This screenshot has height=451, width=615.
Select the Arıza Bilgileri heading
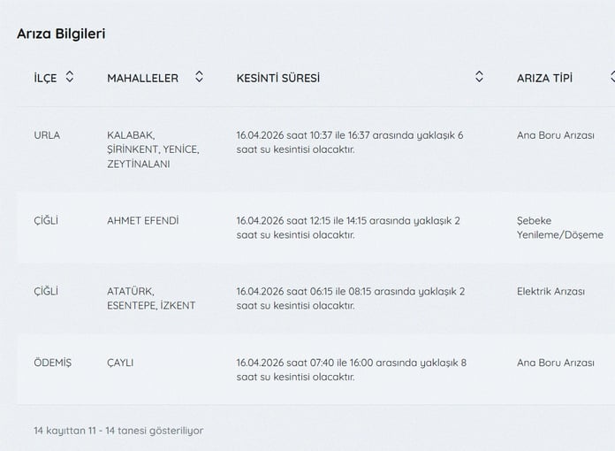(x=61, y=34)
